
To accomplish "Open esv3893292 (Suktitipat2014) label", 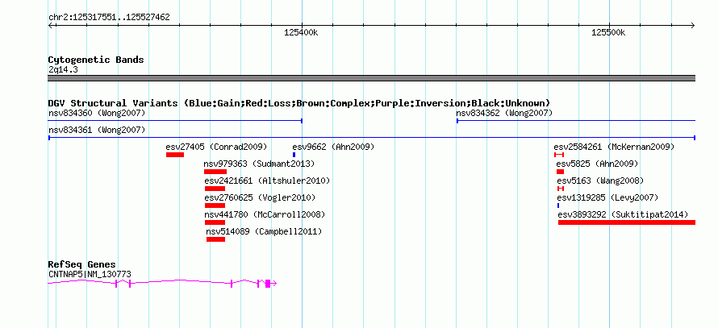I will coord(623,214).
